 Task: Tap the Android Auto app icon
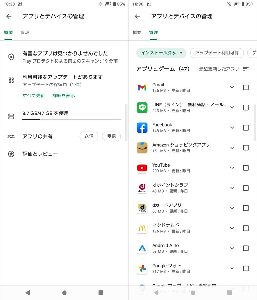coord(142,248)
